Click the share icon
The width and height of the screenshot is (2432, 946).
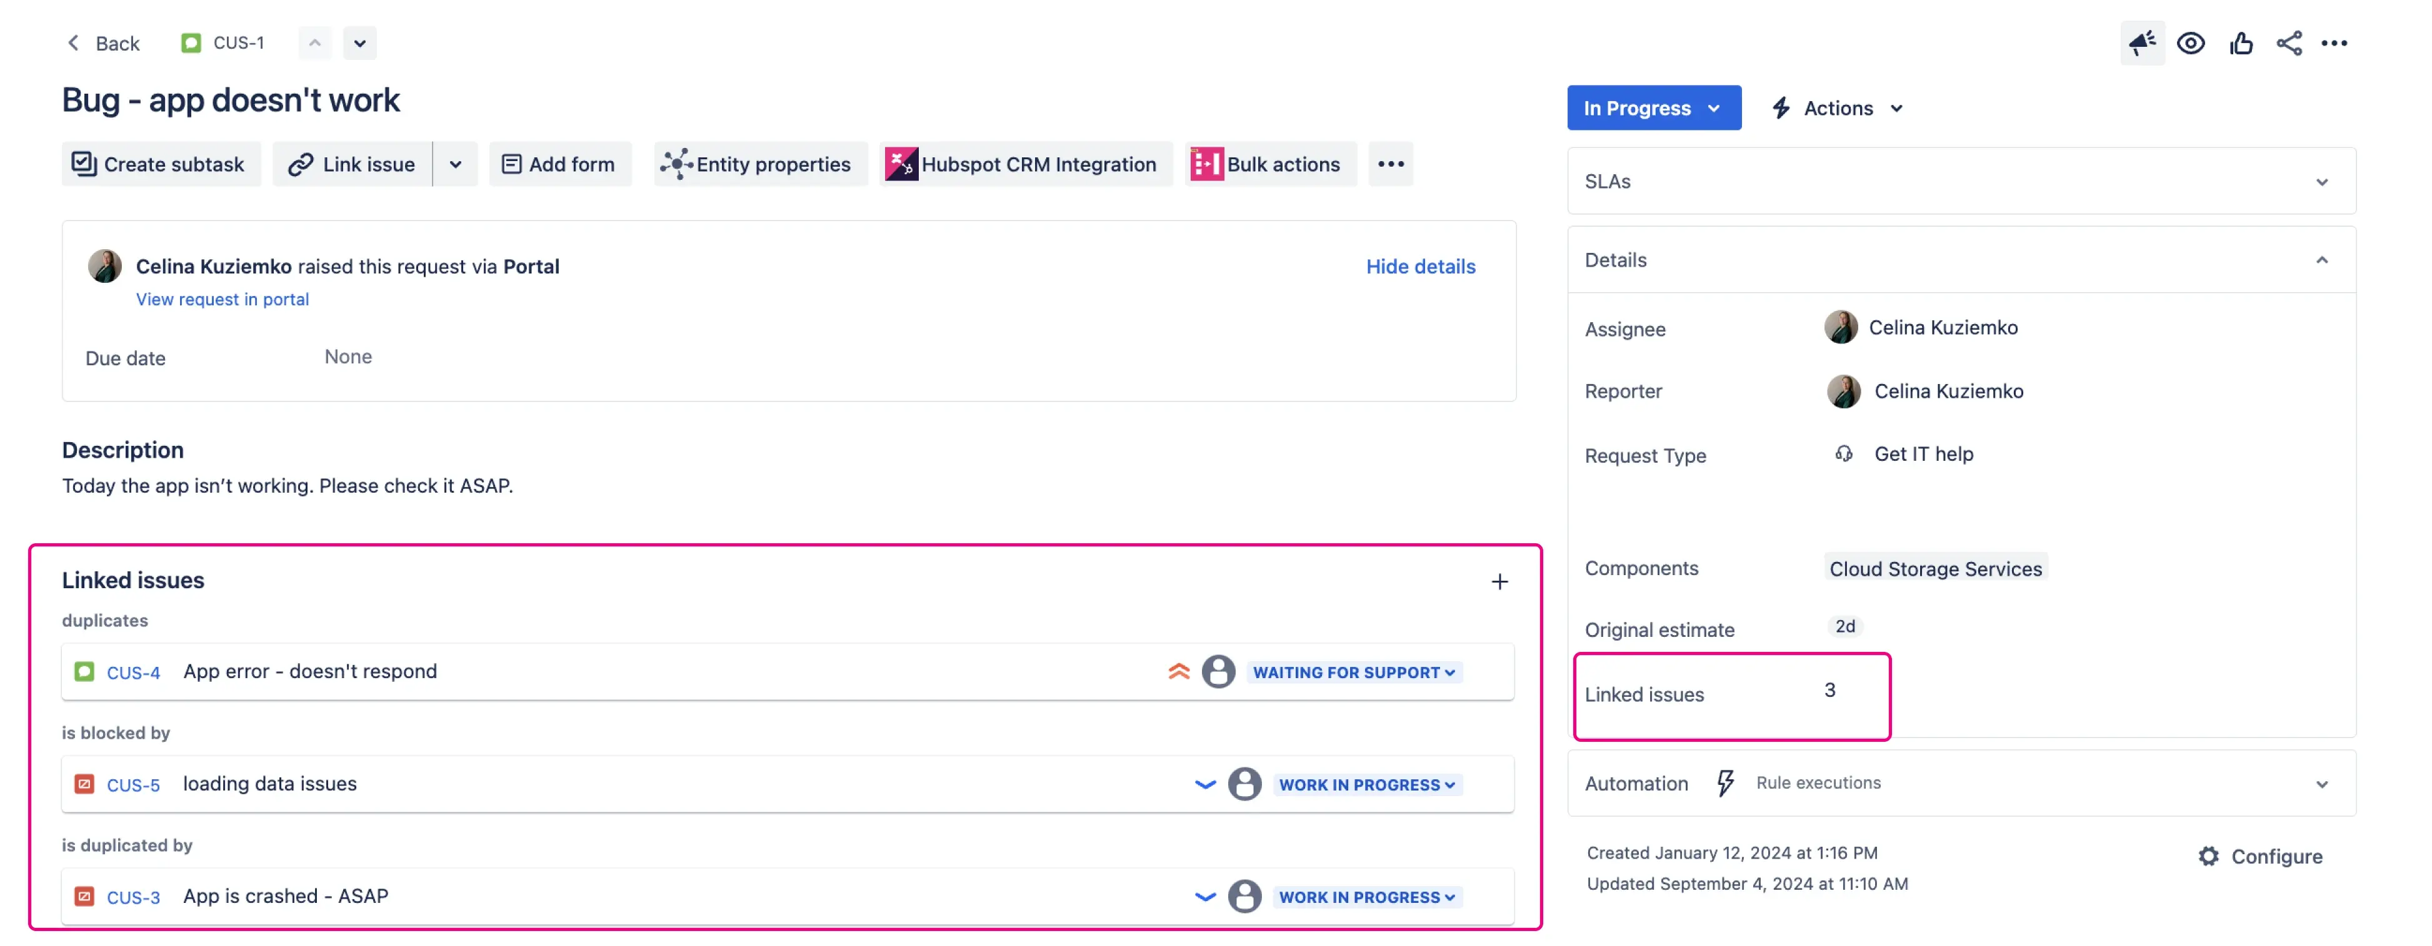(2288, 42)
